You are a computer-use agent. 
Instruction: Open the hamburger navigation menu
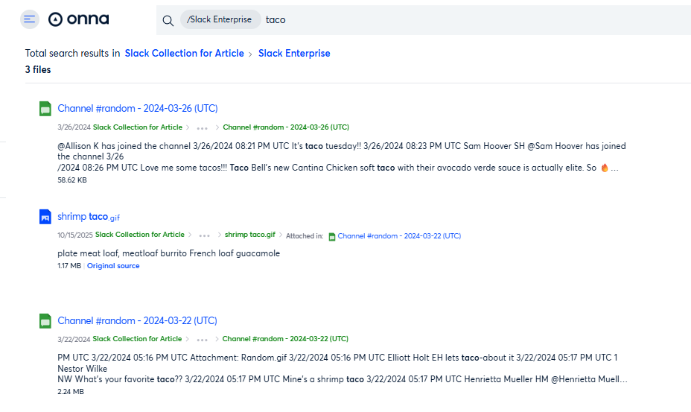(x=30, y=19)
